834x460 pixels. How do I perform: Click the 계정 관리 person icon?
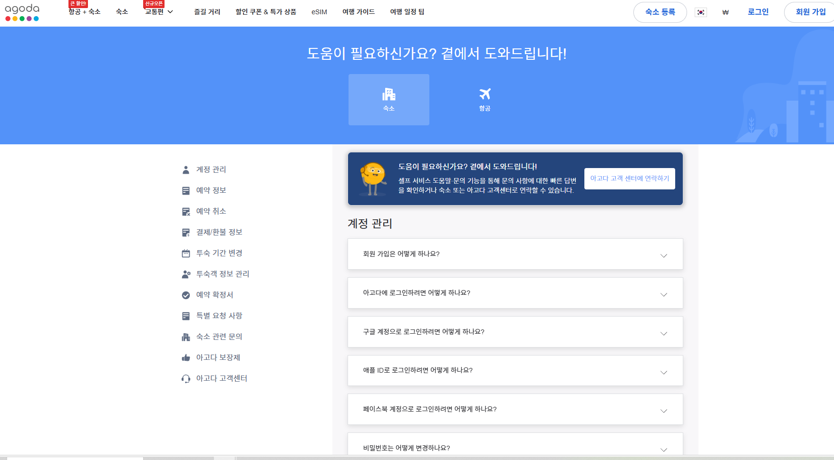[x=186, y=170]
